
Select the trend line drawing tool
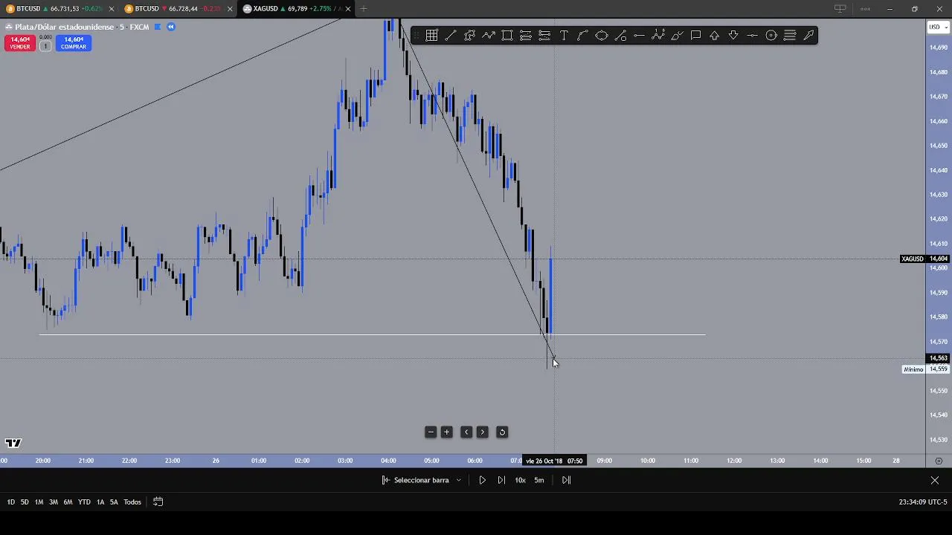click(451, 35)
